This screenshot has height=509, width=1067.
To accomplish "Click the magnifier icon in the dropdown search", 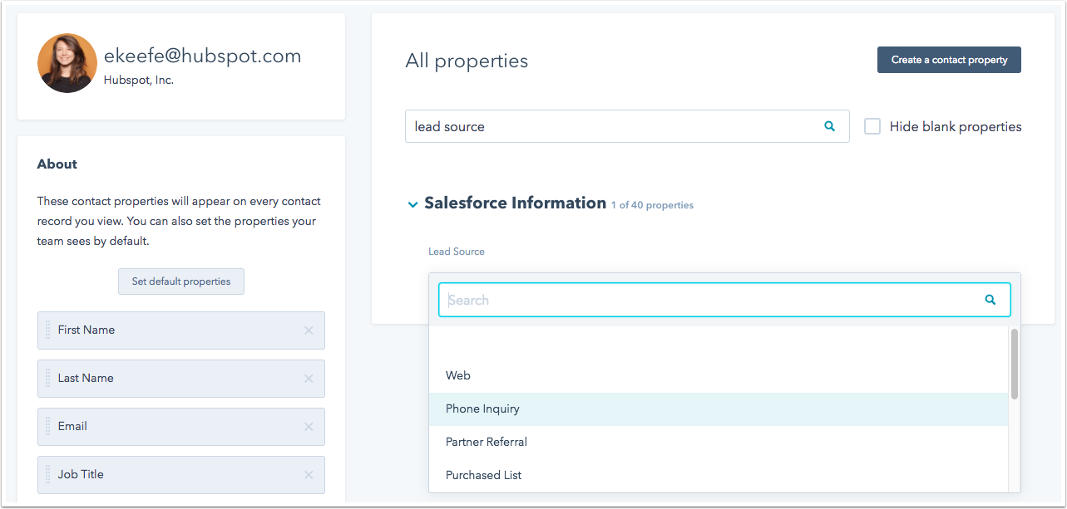I will [990, 300].
